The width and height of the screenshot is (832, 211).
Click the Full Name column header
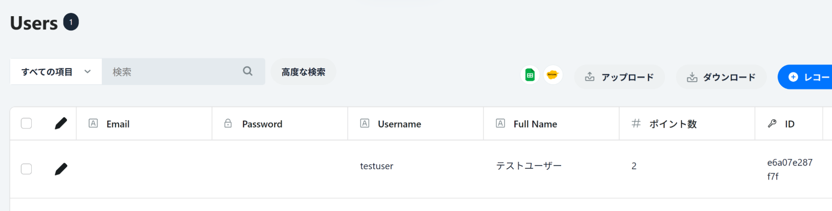coord(535,124)
